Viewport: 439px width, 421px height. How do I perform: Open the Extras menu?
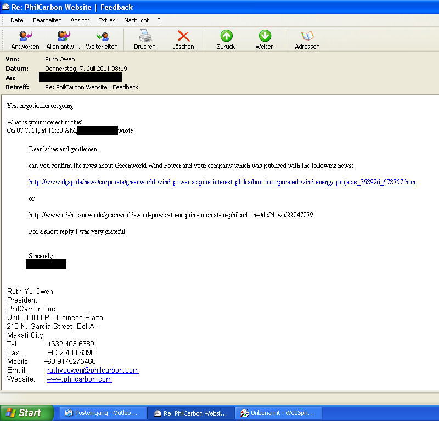106,20
